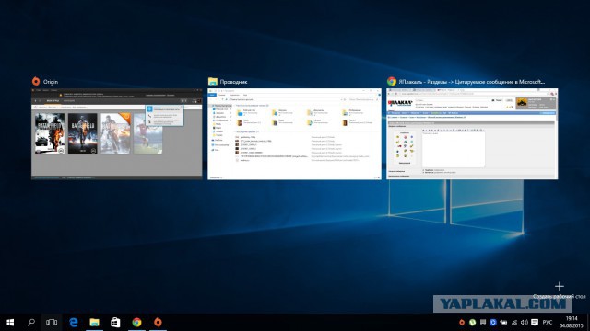Click the Origin title icon above its thumbnail
Viewport: 590px width, 331px height.
(36, 82)
